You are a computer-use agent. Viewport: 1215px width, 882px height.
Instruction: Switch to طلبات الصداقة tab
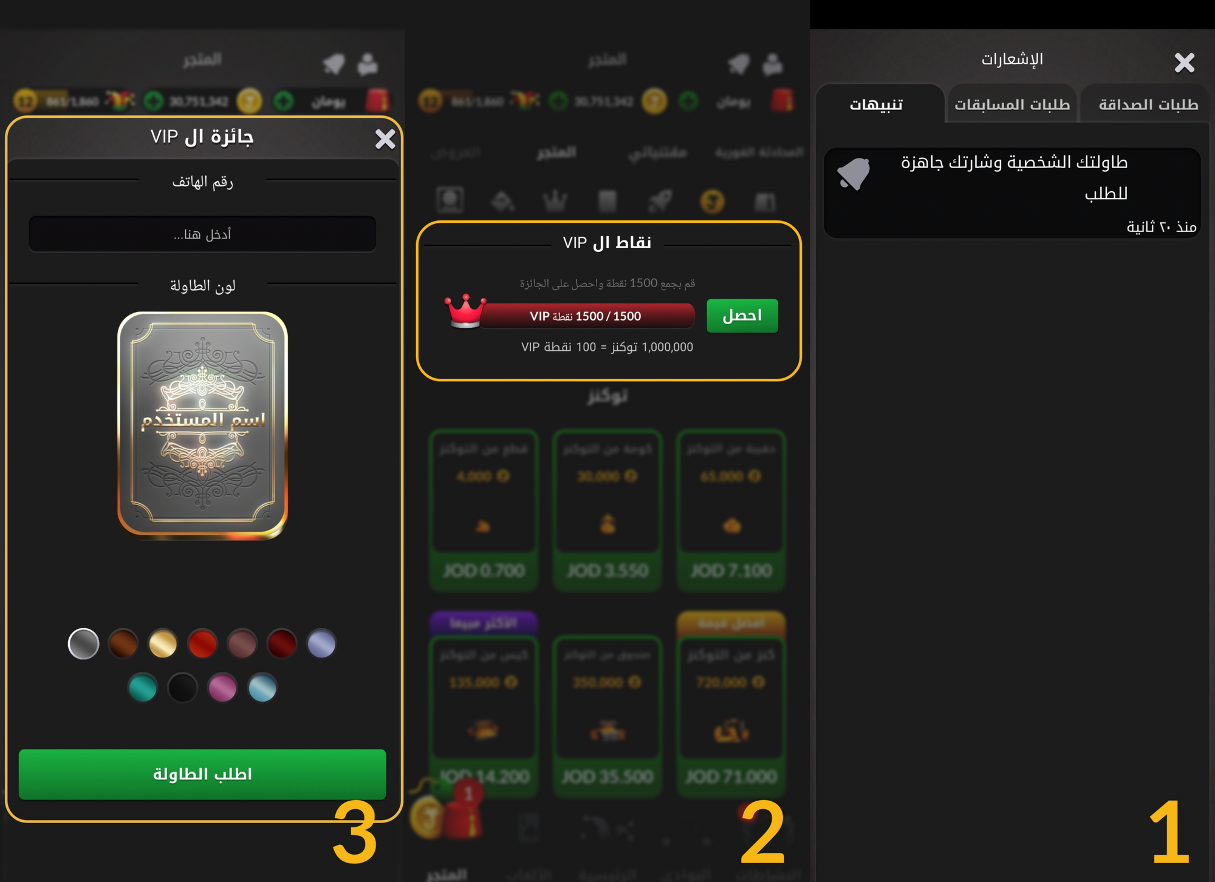1148,104
